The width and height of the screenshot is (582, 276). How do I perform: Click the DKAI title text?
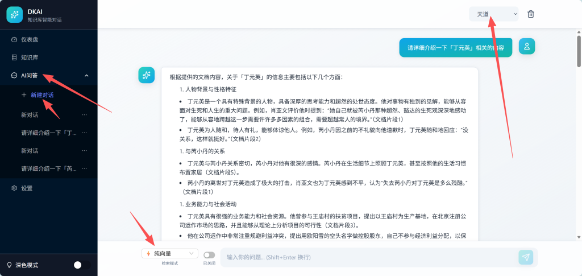pyautogui.click(x=35, y=11)
